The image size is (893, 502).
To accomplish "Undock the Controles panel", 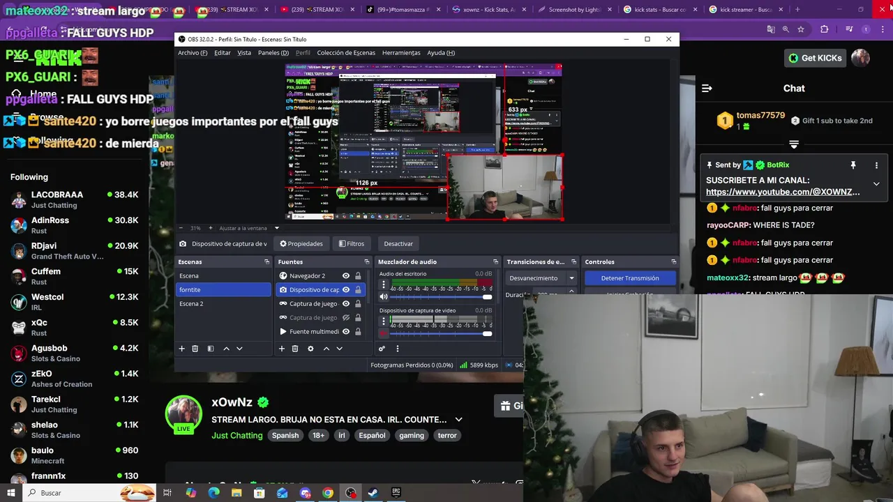I will click(673, 261).
